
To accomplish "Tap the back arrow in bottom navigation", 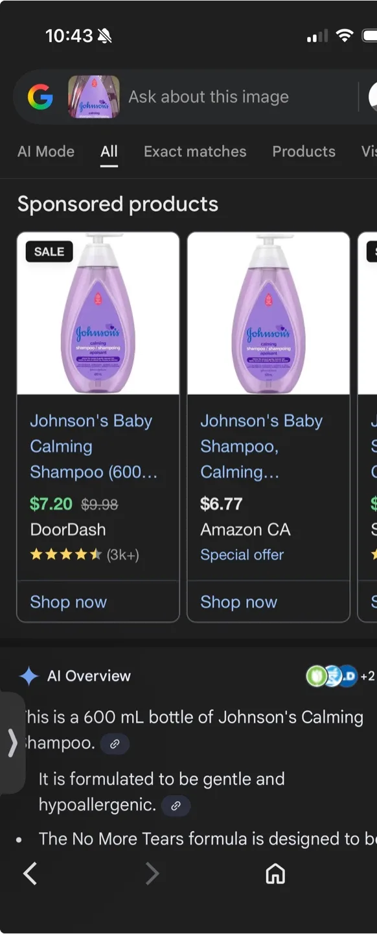I will (30, 874).
